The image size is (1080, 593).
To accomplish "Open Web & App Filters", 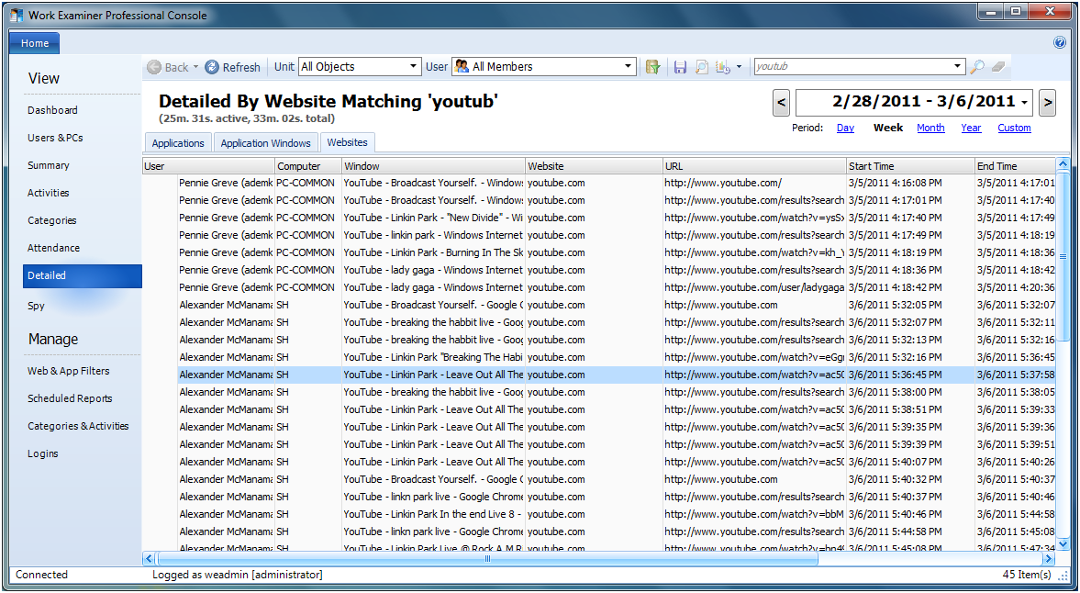I will tap(68, 371).
